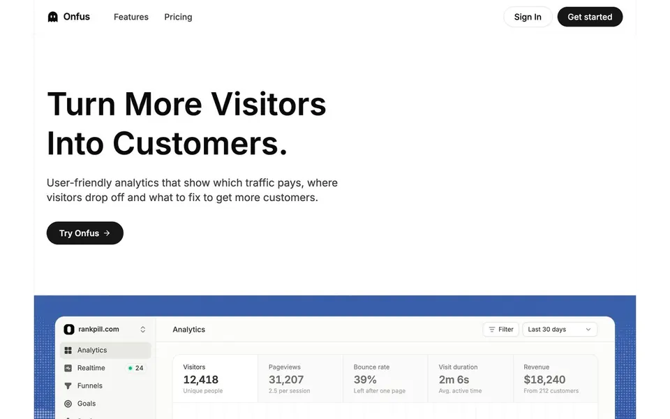The image size is (670, 419).
Task: Click the Realtime activity icon
Action: click(x=68, y=368)
